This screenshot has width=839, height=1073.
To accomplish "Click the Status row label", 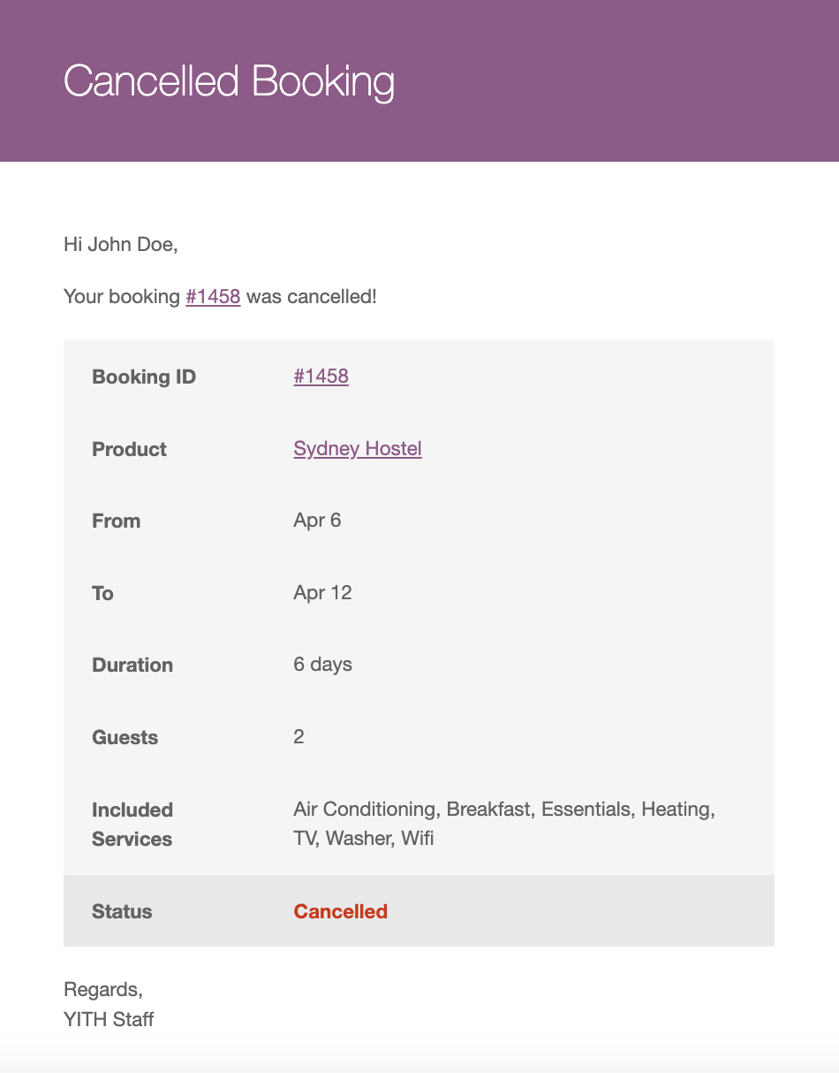I will (x=122, y=912).
